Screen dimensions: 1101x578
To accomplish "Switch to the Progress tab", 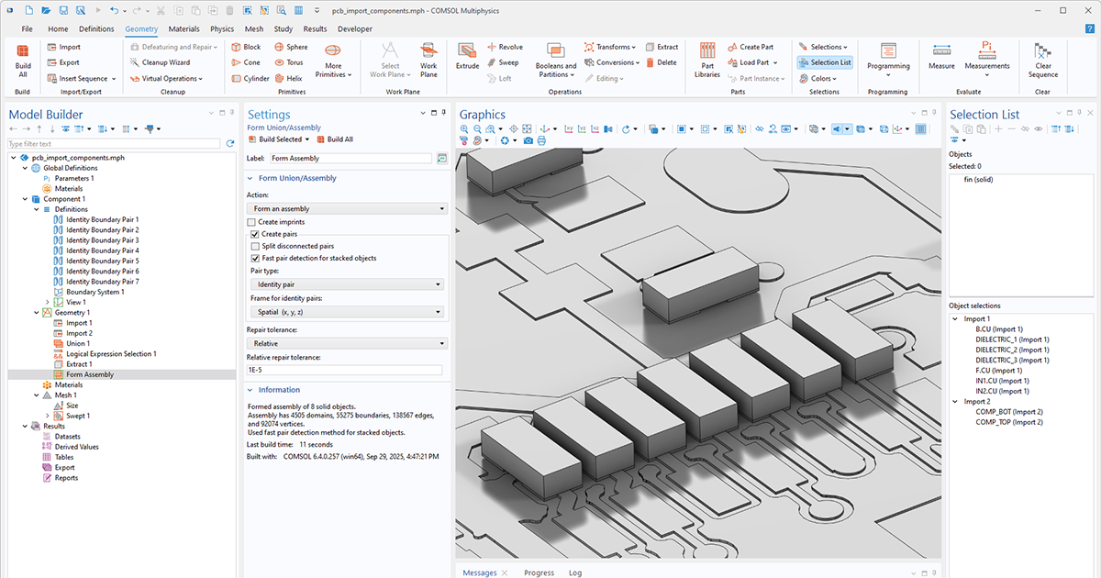I will [x=539, y=572].
